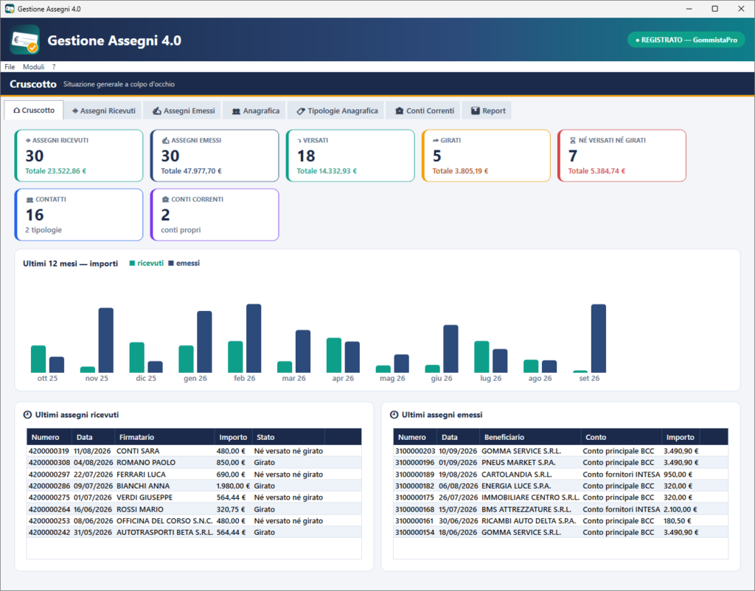Select issued check row IMMOBILIARE CENTRO S.R.L.
This screenshot has width=755, height=591.
pos(560,497)
